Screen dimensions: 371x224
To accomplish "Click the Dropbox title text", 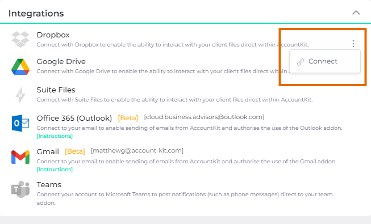I will pos(53,35).
